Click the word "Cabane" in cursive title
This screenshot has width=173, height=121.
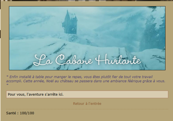coord(74,60)
